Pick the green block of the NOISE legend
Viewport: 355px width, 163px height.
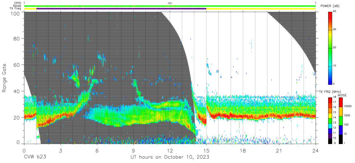pos(340,120)
